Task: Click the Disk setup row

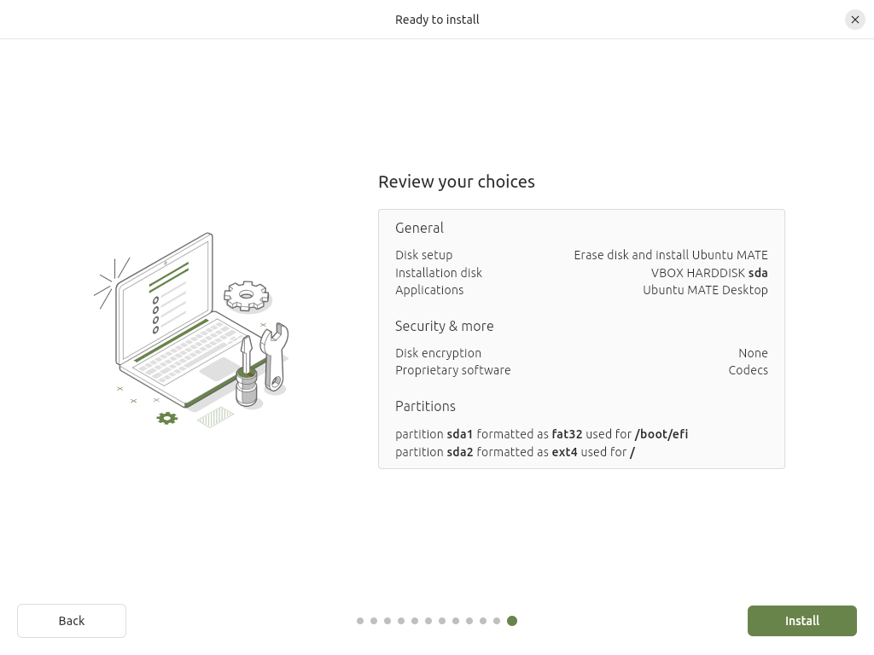Action: click(x=580, y=255)
